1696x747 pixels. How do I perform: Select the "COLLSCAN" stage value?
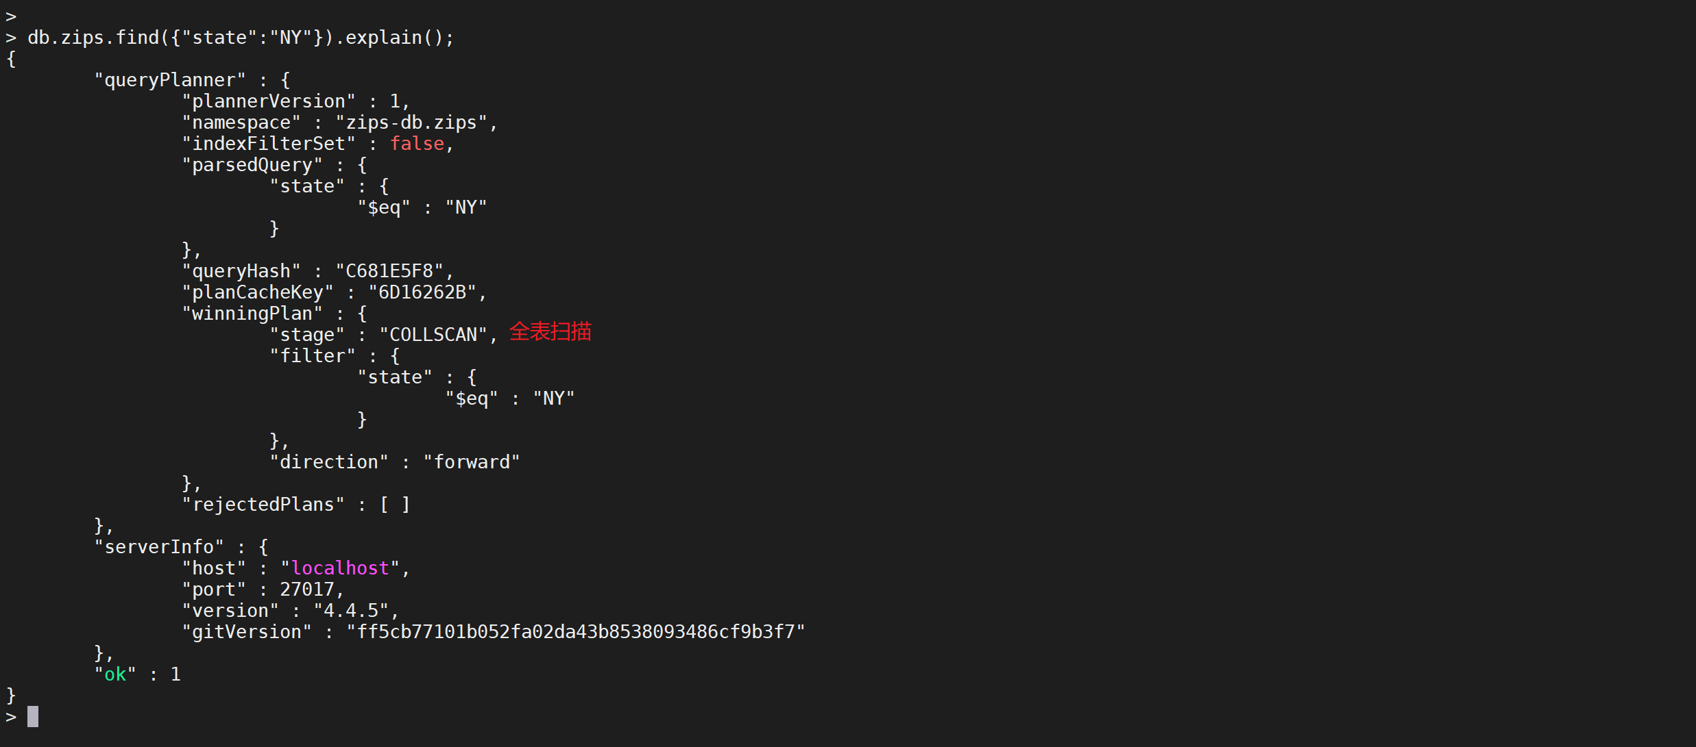click(x=433, y=335)
